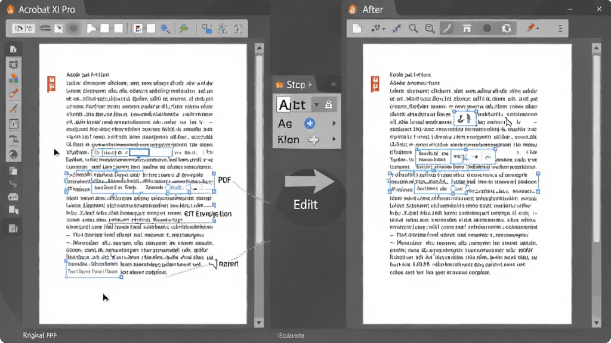Click the Ajtt font field in Step panel
This screenshot has width=611, height=343.
(x=294, y=105)
